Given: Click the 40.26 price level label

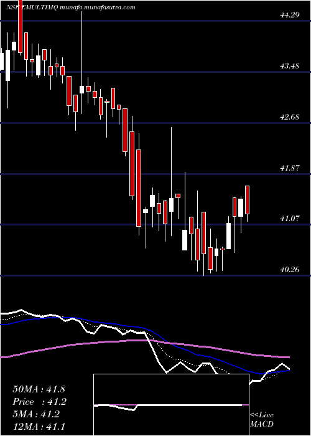Looking at the screenshot, I should tap(290, 270).
